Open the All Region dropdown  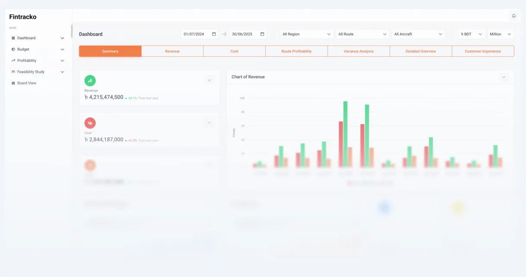(x=306, y=34)
